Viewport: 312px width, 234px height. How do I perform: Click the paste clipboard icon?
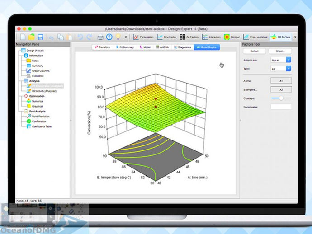pos(69,37)
